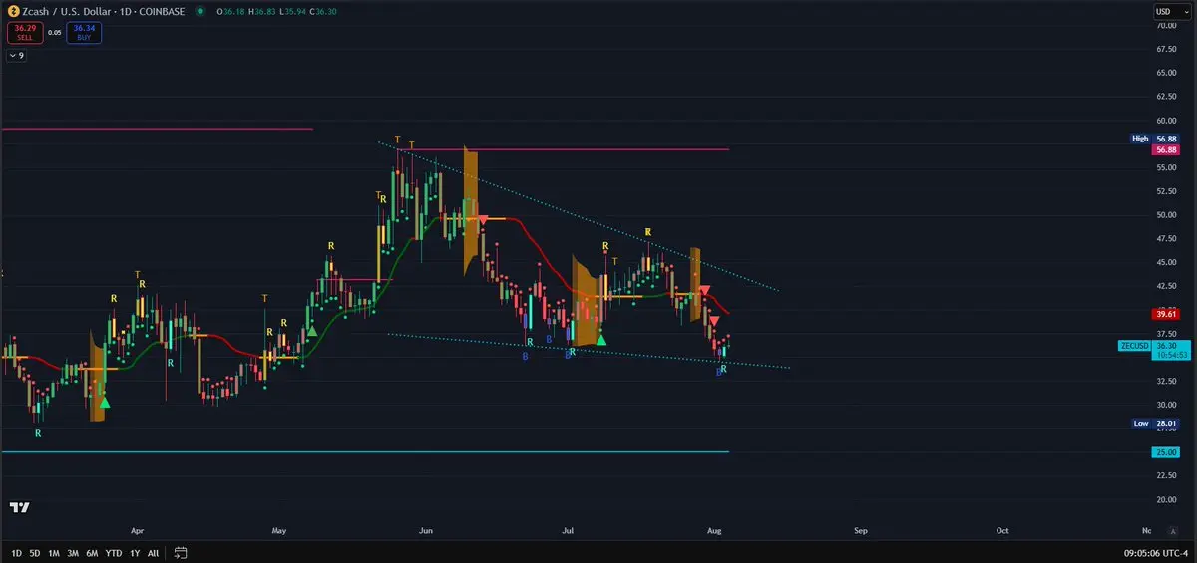Open the Go to date calendar icon
This screenshot has width=1197, height=563.
pyautogui.click(x=181, y=552)
